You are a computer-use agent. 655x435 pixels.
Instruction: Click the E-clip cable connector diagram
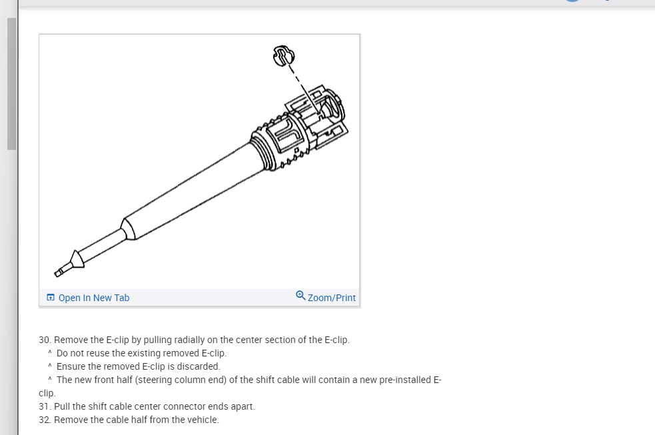199,162
